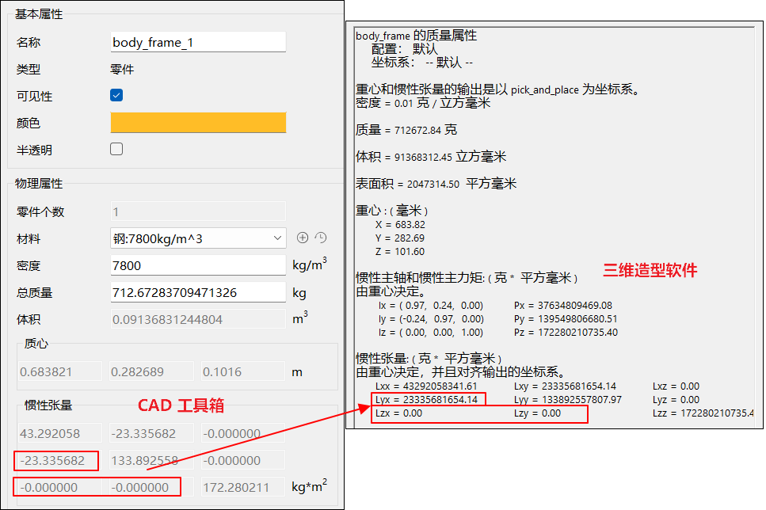The width and height of the screenshot is (766, 510).
Task: Click inertia tensor value 43.292058
Action: click(x=59, y=433)
